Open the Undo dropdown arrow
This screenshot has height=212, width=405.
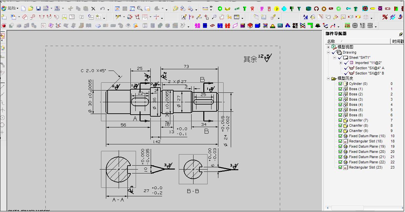(x=108, y=10)
